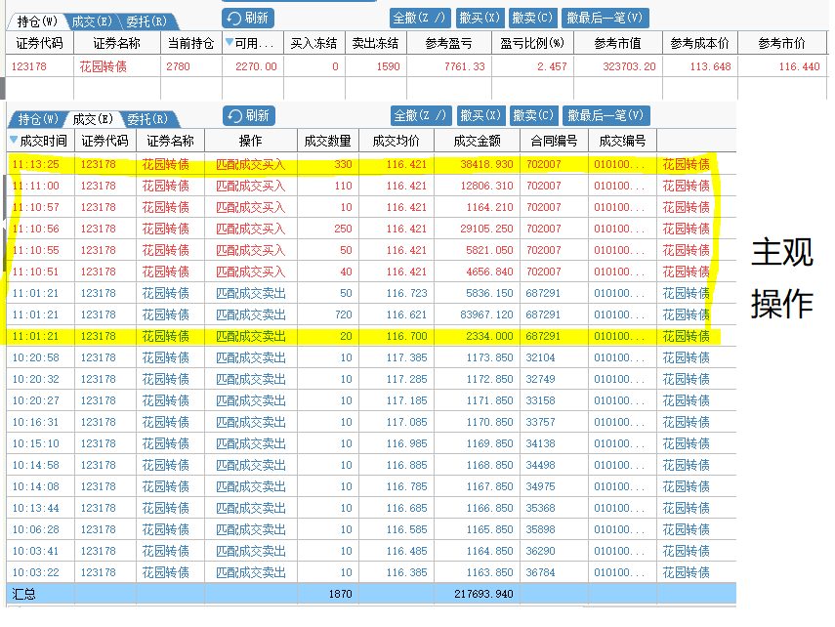Click the refresh button in the upper holdings panel
Image resolution: width=835 pixels, height=627 pixels.
click(248, 19)
